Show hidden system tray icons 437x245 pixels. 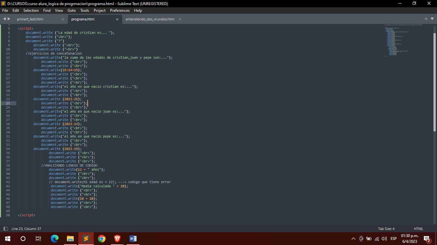tap(354, 238)
